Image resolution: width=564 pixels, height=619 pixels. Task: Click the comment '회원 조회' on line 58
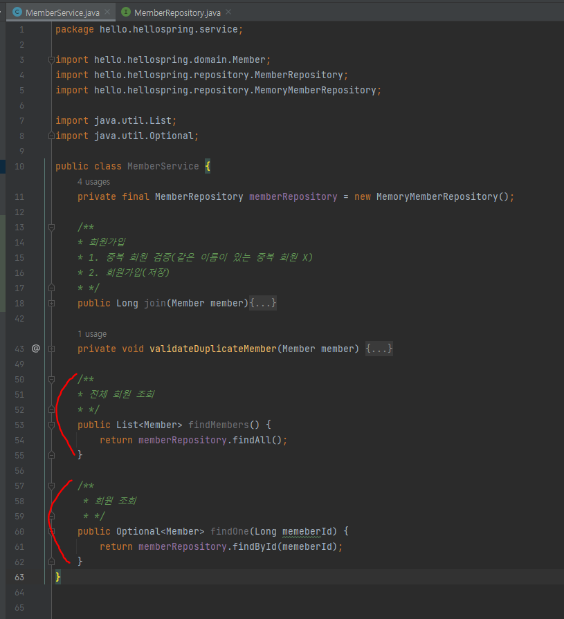[116, 501]
